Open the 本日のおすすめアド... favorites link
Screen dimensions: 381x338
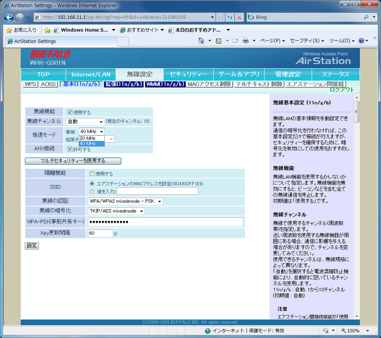[195, 30]
